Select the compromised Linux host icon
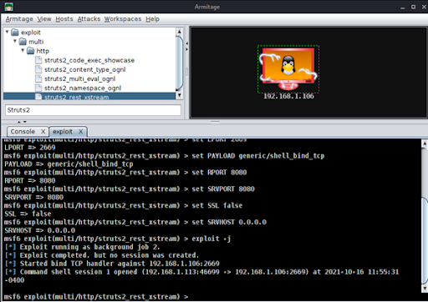Image resolution: width=428 pixels, height=302 pixels. point(288,69)
